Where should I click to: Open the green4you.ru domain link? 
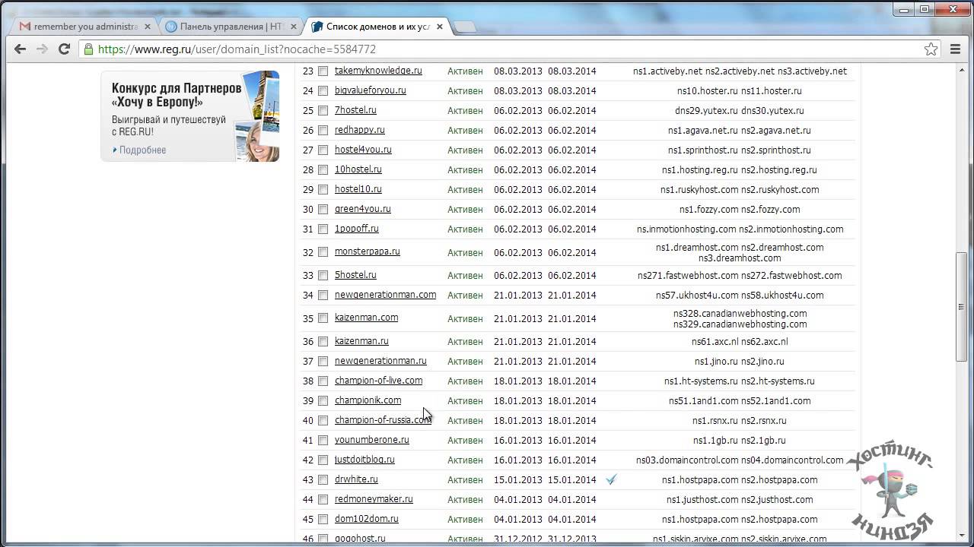click(x=363, y=209)
